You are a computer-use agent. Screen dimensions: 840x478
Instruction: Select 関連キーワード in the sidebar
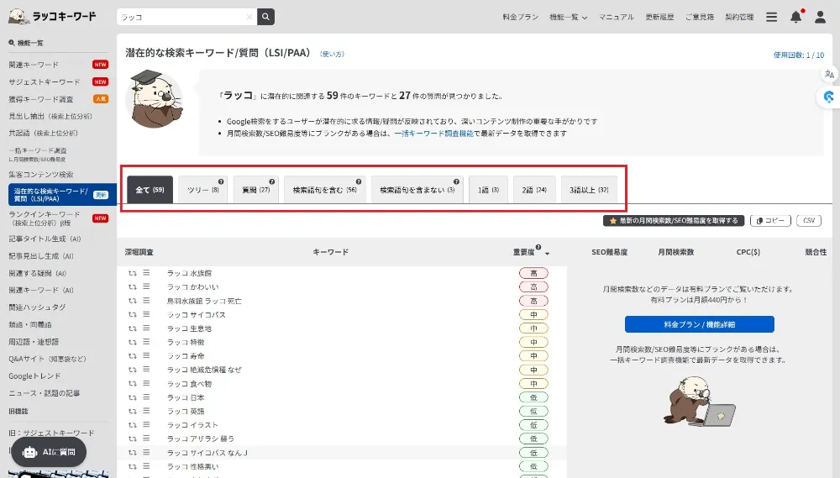(x=34, y=65)
